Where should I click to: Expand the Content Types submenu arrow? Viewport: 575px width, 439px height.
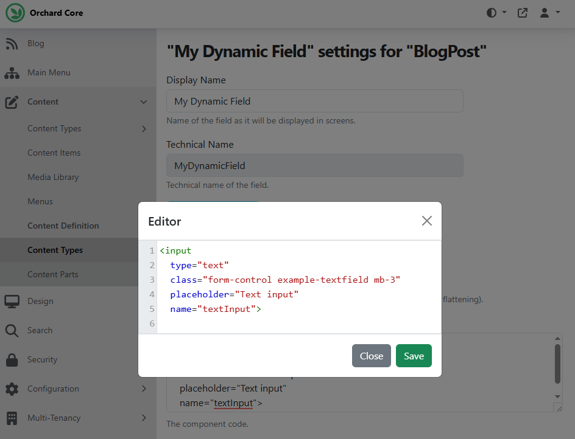(x=144, y=129)
